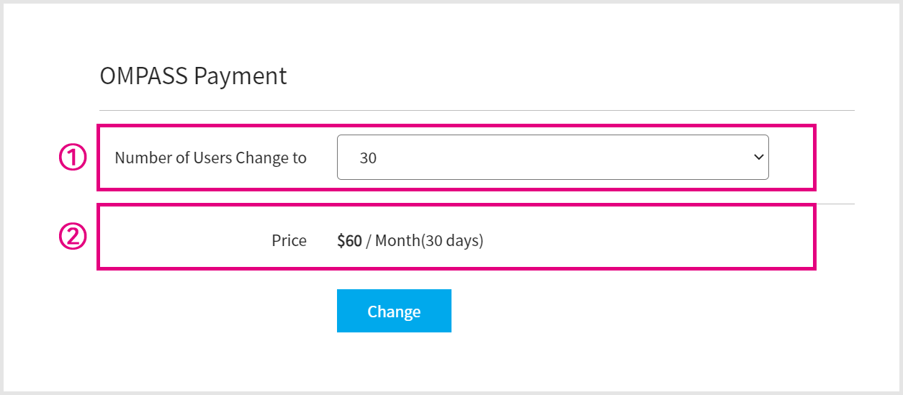Viewport: 903px width, 395px height.
Task: Click the Price label
Action: tap(289, 241)
